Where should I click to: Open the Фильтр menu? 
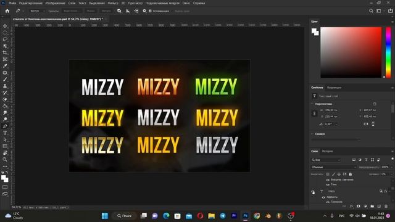point(113,3)
